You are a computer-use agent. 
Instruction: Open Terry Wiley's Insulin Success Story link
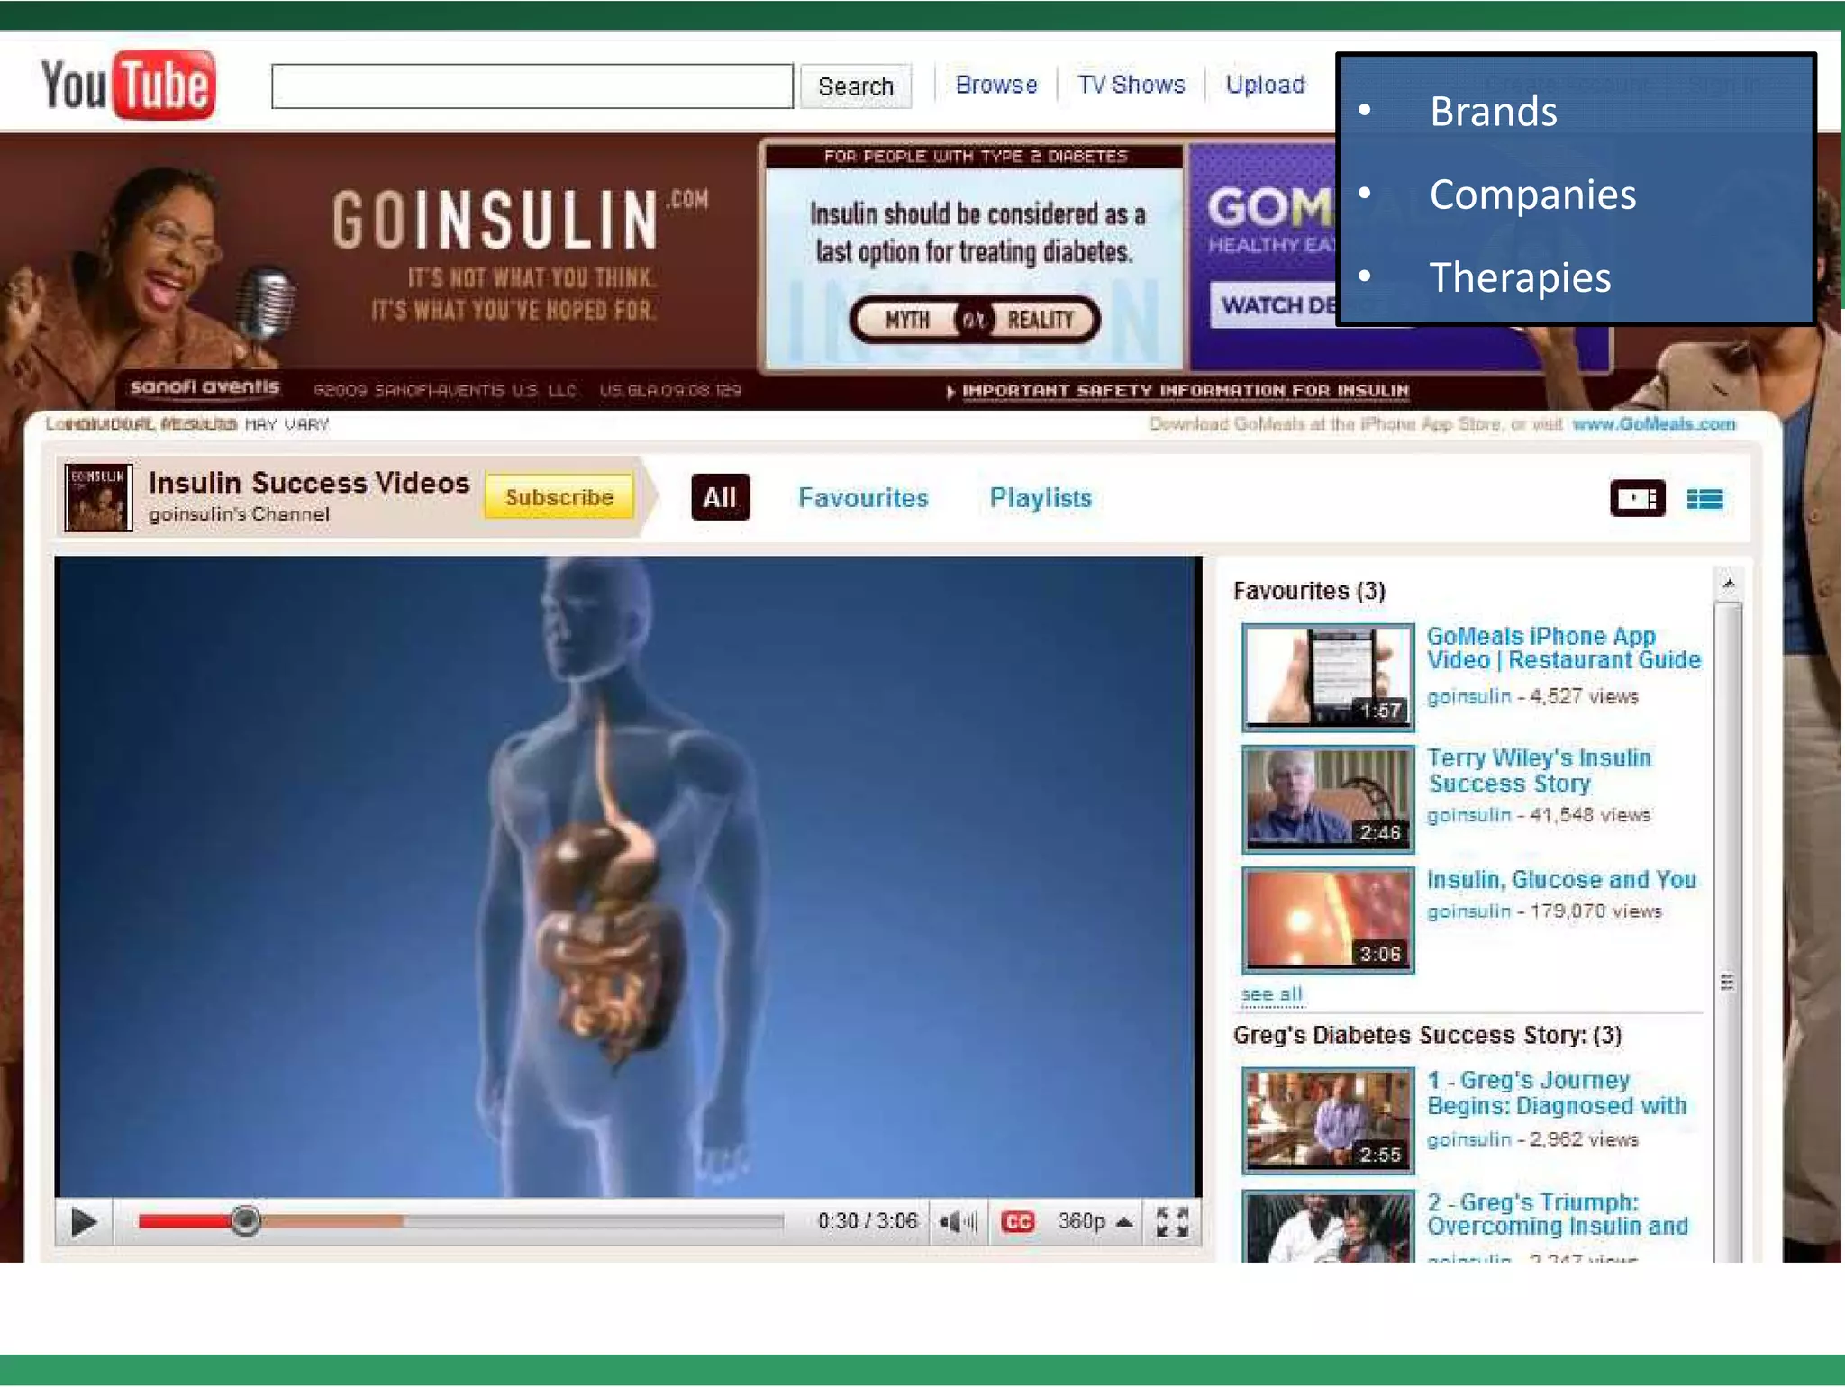[x=1539, y=770]
